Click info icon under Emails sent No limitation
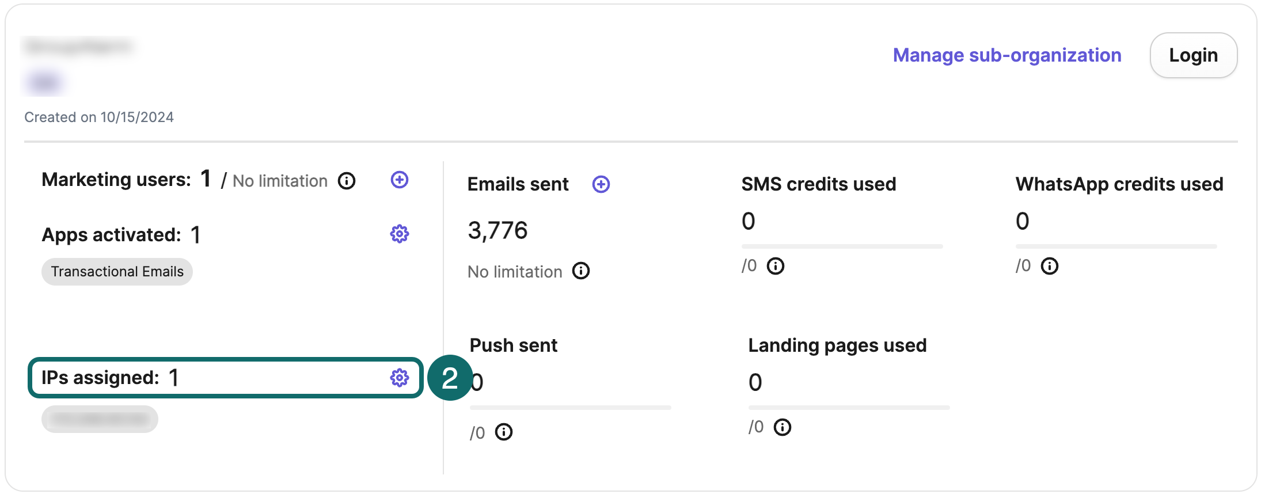This screenshot has height=494, width=1261. (x=581, y=271)
